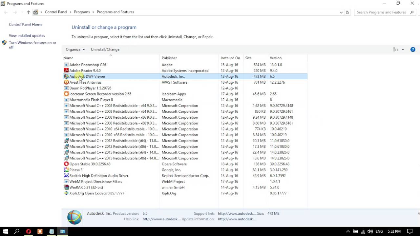The image size is (420, 236).
Task: Sort by the Publisher column header
Action: pyautogui.click(x=190, y=58)
